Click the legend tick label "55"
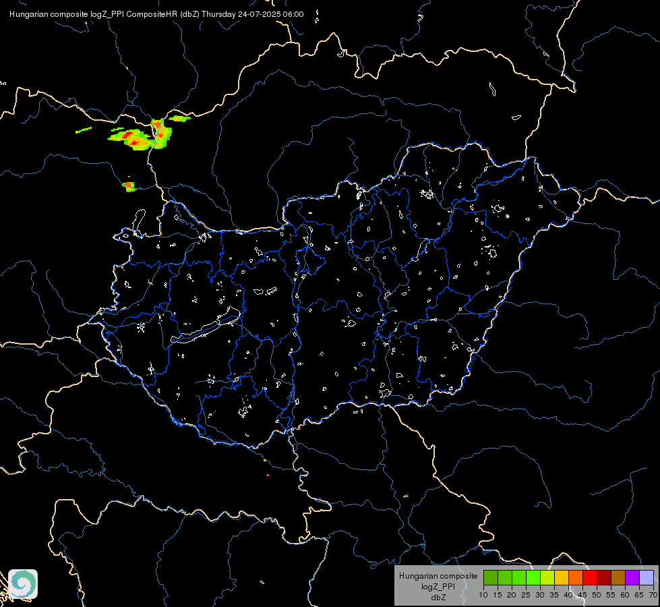The height and width of the screenshot is (607, 660). [611, 595]
